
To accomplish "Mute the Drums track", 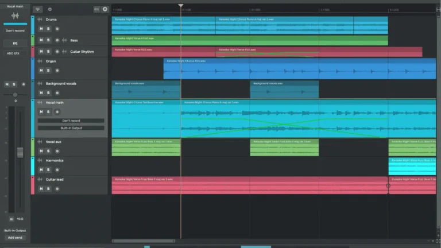I will click(41, 29).
